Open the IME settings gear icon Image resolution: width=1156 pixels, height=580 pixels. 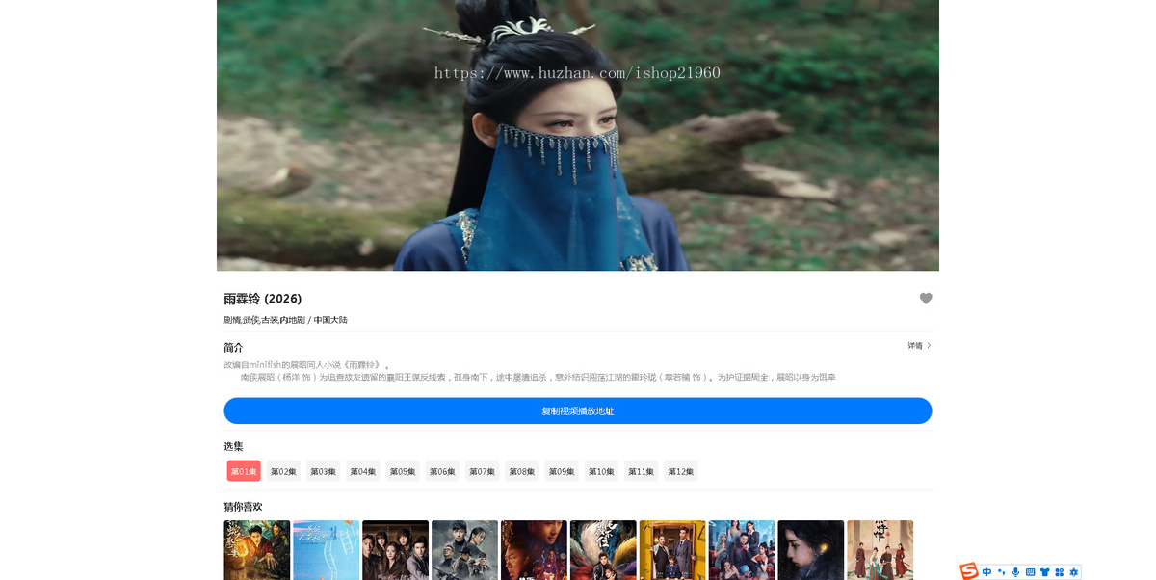(1073, 572)
